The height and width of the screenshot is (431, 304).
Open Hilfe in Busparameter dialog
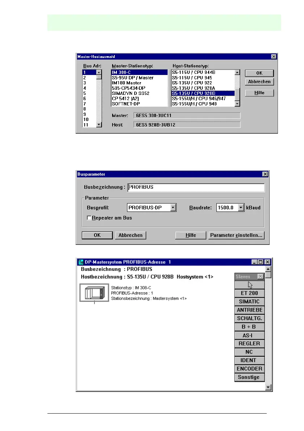[x=191, y=235]
